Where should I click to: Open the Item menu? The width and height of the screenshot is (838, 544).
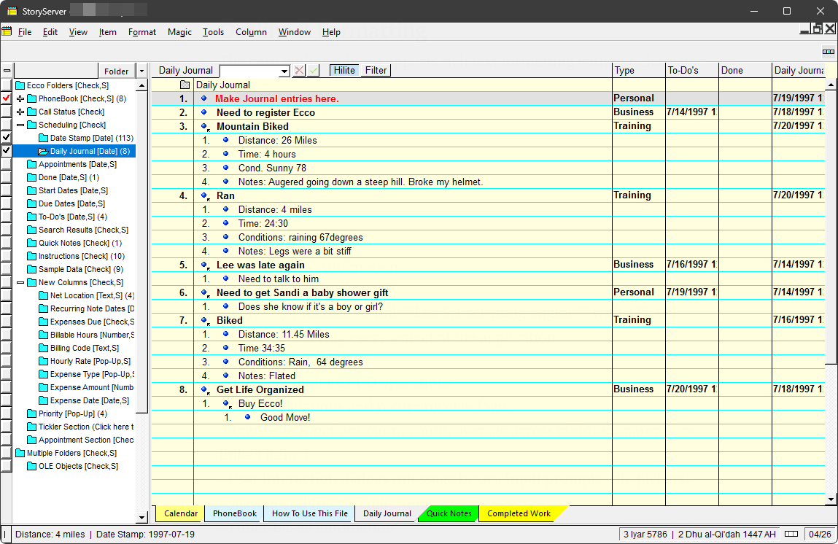(x=107, y=32)
